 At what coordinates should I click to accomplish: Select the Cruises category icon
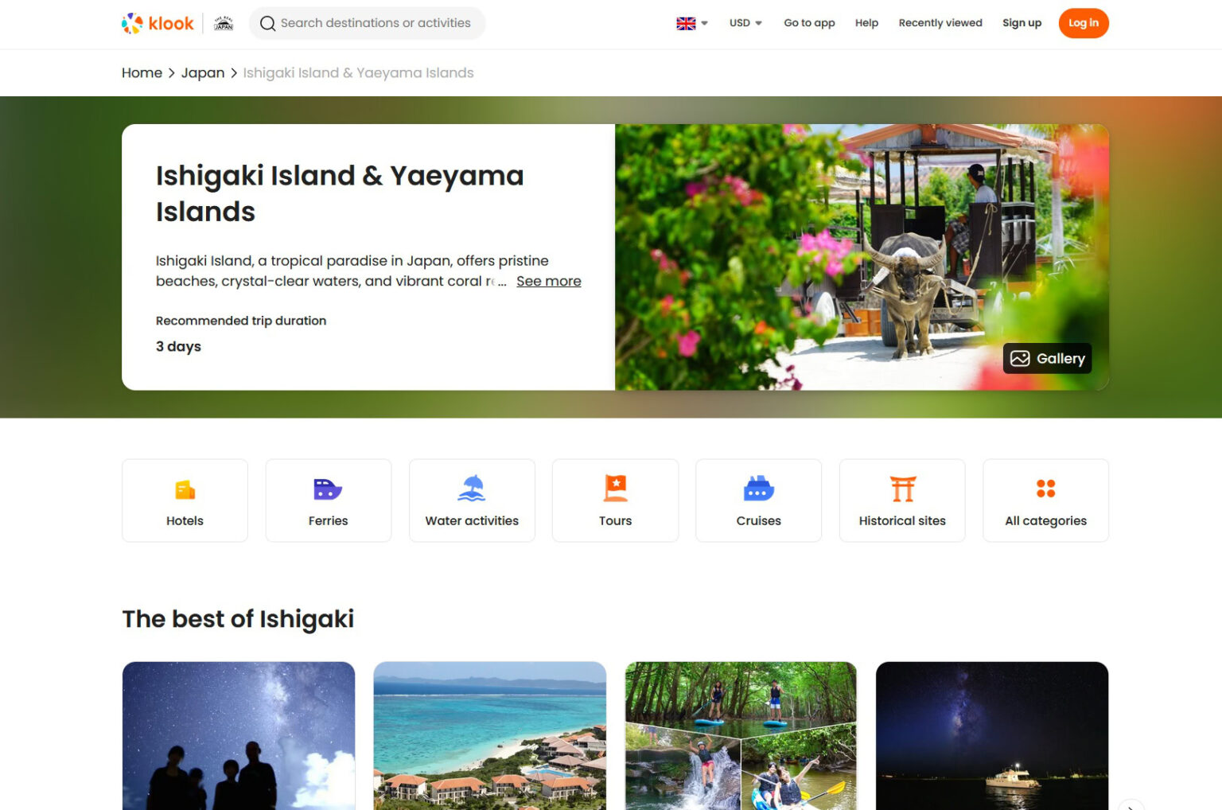click(x=758, y=489)
